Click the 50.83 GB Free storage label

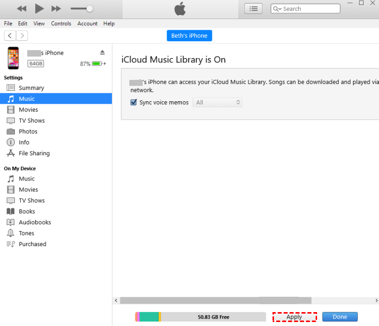pos(214,317)
